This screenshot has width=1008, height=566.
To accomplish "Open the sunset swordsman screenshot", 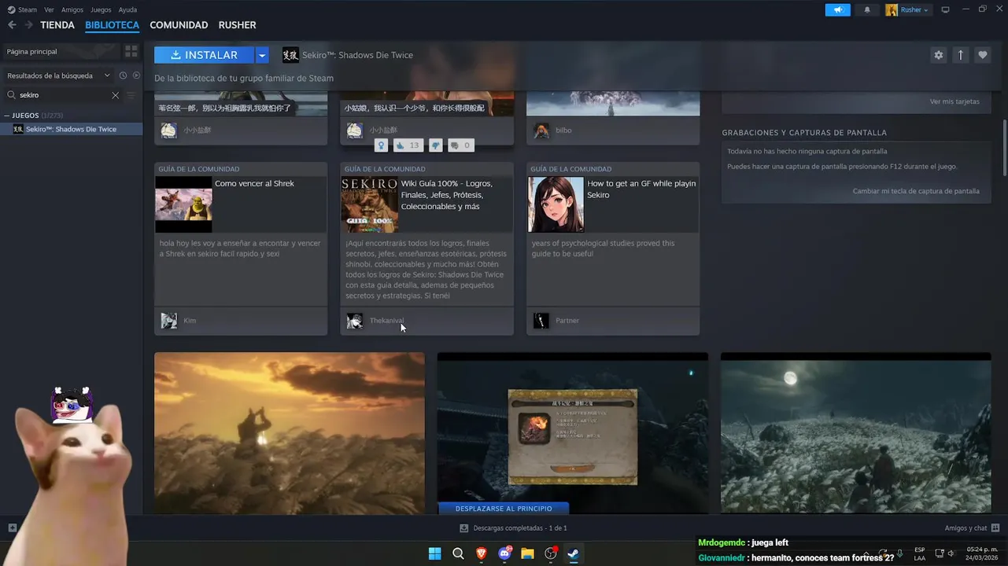I will [x=290, y=434].
